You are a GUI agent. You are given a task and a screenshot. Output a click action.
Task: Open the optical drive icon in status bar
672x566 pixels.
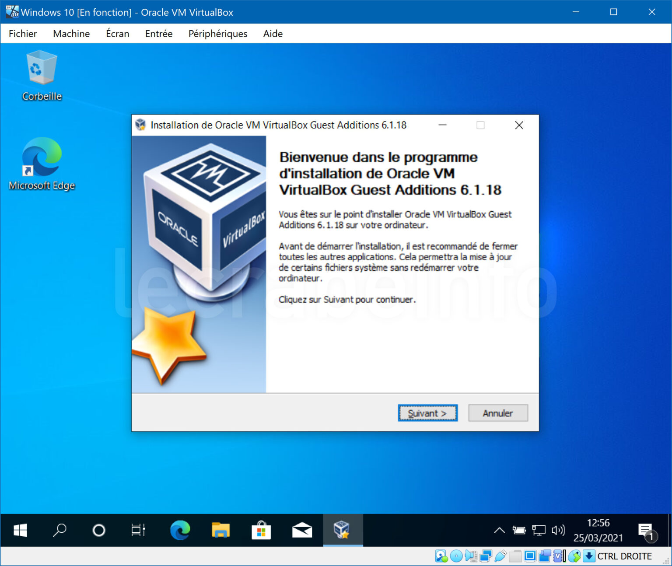[455, 556]
